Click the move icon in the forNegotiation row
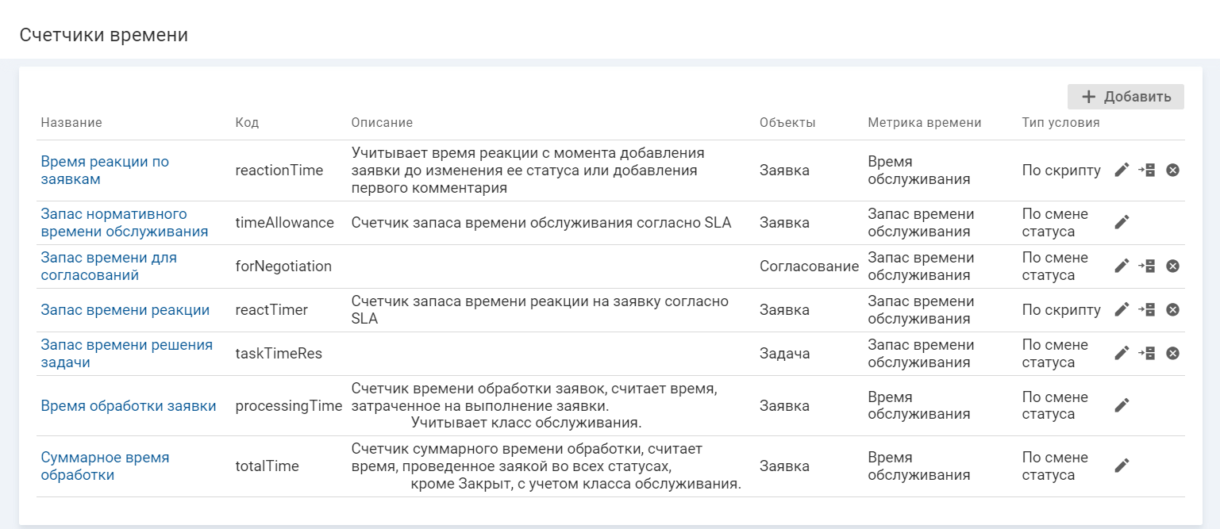Viewport: 1220px width, 529px height. 1146,266
